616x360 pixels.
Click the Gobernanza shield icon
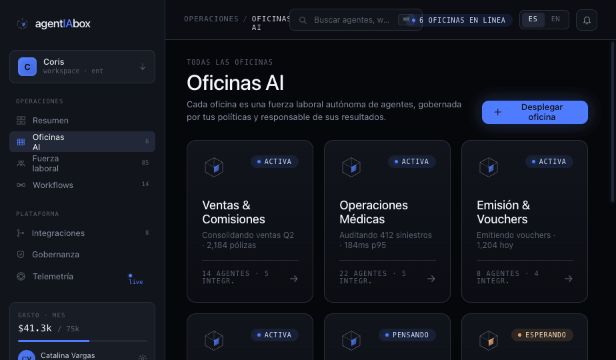click(21, 254)
